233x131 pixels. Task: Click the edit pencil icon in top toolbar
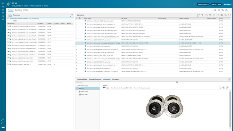coord(215,10)
